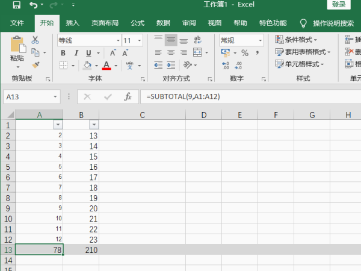Viewport: 361px width, 271px height.
Task: Open the font name dropdown
Action: coord(117,40)
